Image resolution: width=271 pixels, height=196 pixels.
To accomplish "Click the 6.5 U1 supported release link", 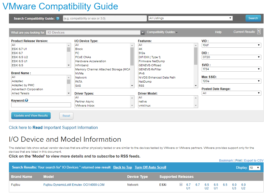I will point(216,187).
